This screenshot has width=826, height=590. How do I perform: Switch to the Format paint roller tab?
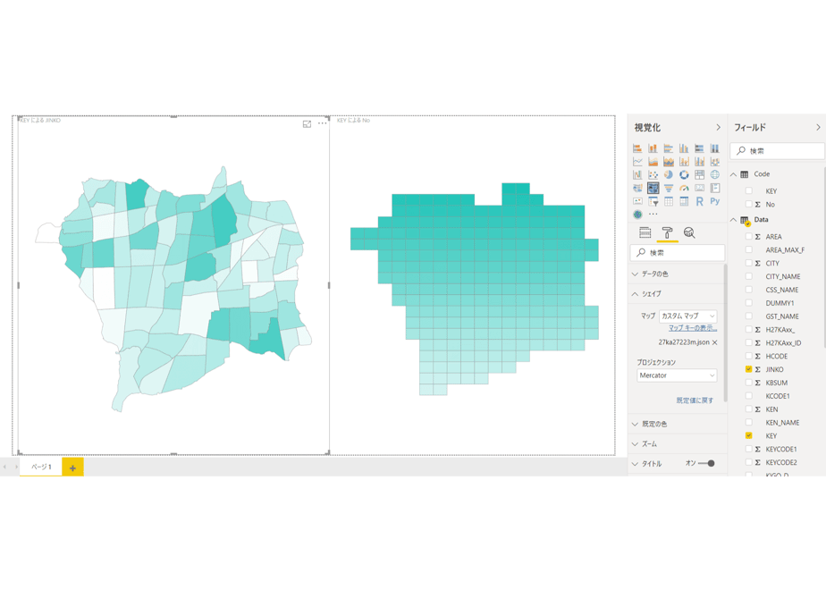[x=667, y=232]
